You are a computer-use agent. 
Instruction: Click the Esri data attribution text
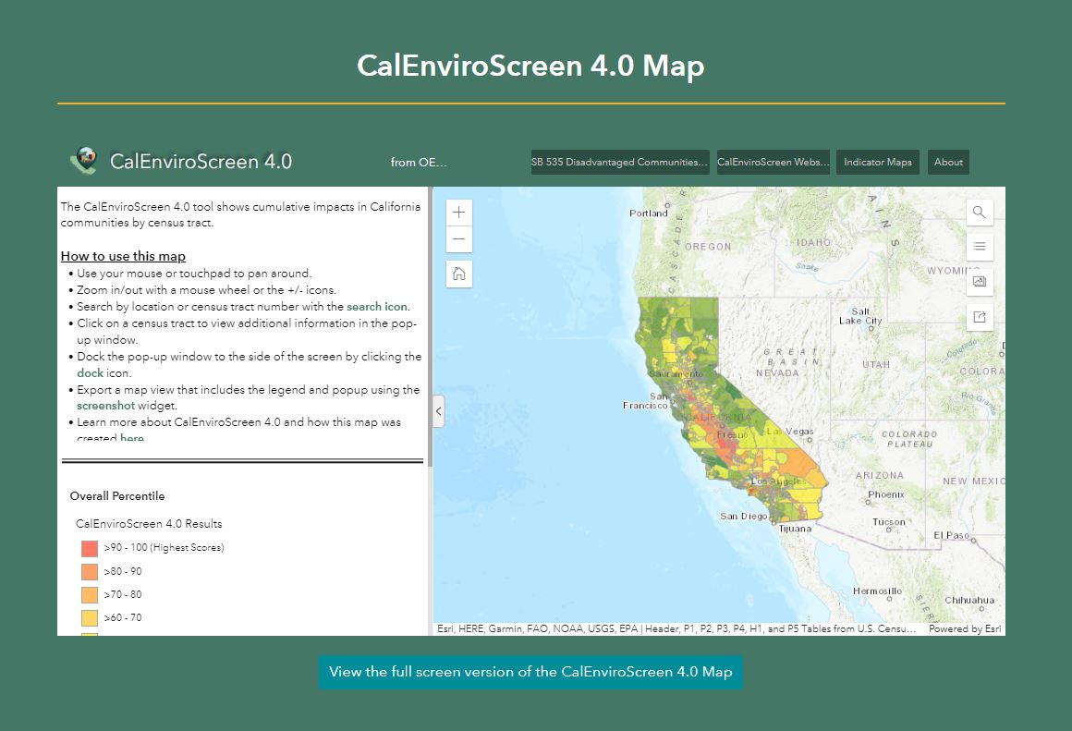pyautogui.click(x=676, y=628)
